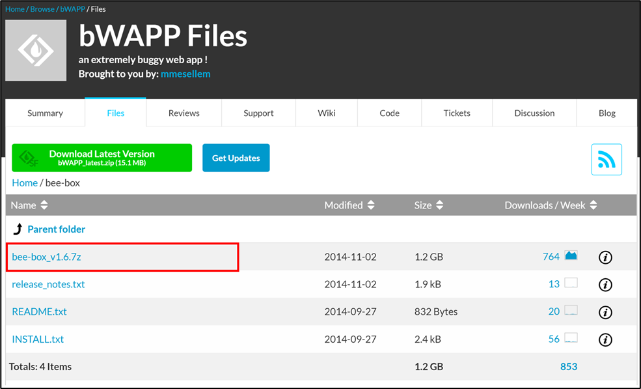This screenshot has width=641, height=389.
Task: Click the 'Totals: 4 Items' text
Action: pos(40,366)
